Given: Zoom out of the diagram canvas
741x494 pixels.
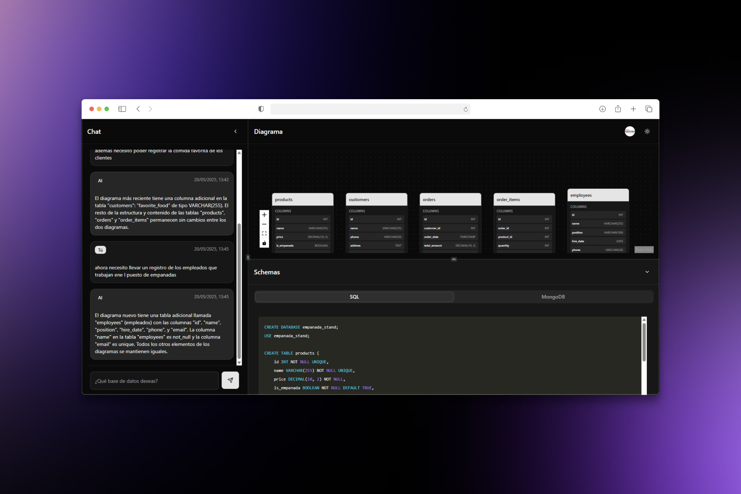Looking at the screenshot, I should pyautogui.click(x=264, y=224).
